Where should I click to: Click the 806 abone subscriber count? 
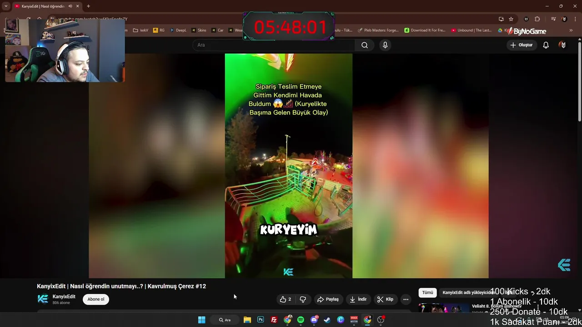[61, 303]
